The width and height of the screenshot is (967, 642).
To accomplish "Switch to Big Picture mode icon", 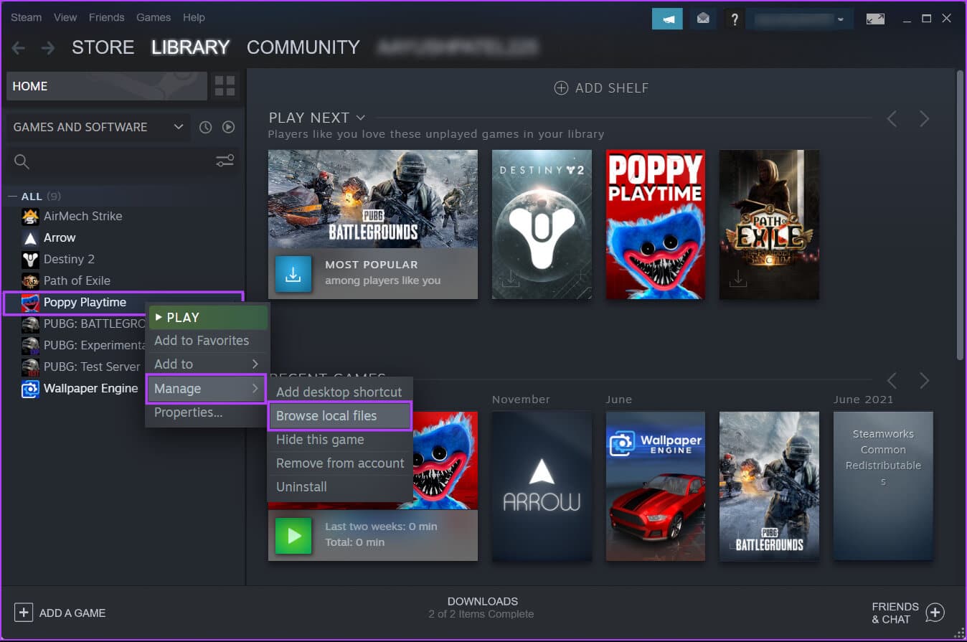I will tap(875, 19).
